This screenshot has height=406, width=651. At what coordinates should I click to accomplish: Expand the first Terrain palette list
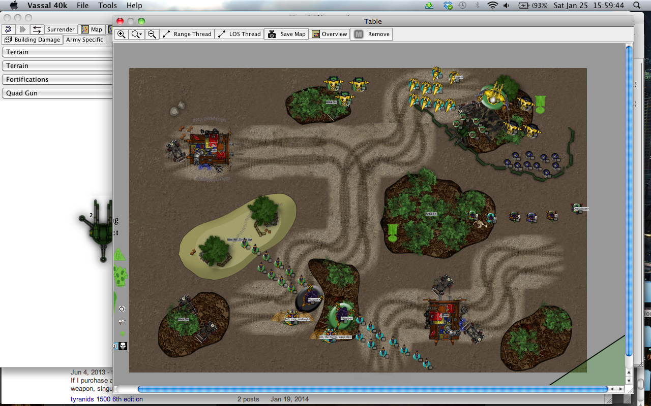click(57, 52)
